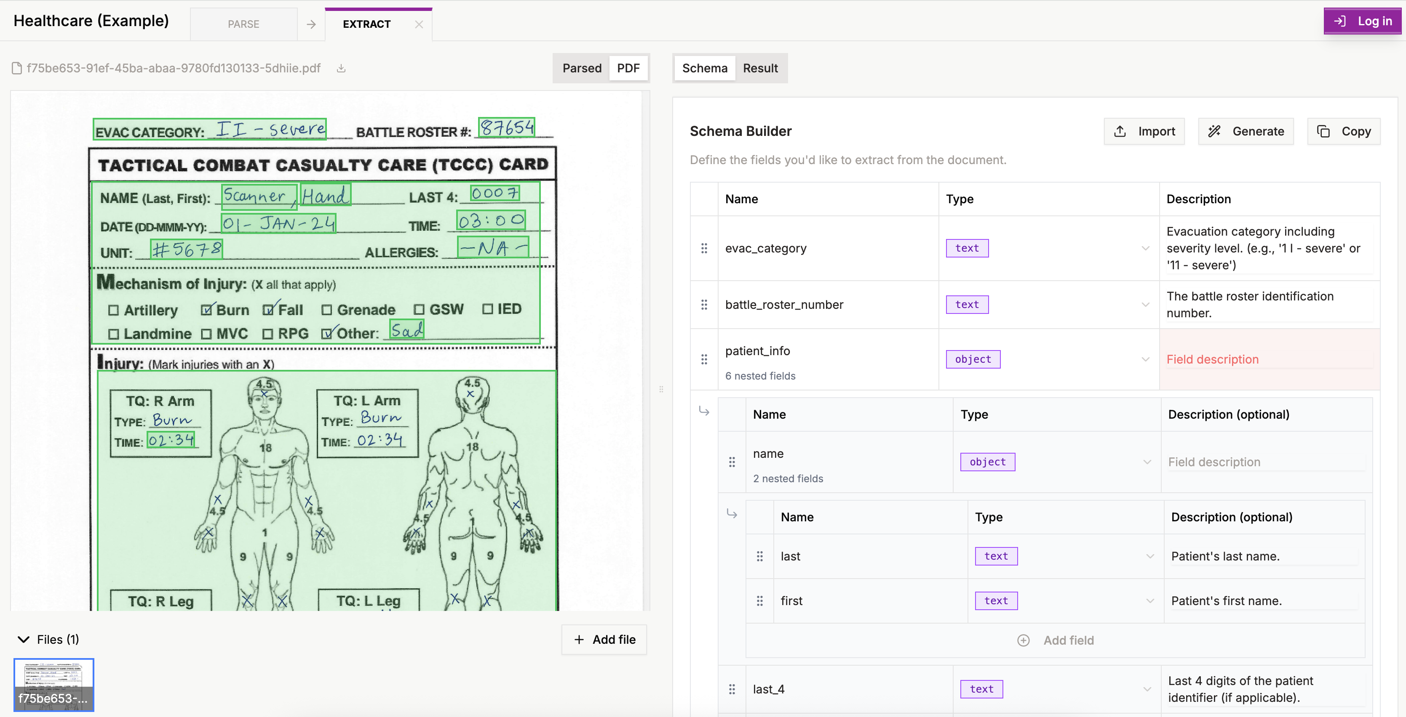Viewport: 1406px width, 717px height.
Task: Select the 0007 LAST 4 highlight
Action: pos(495,192)
